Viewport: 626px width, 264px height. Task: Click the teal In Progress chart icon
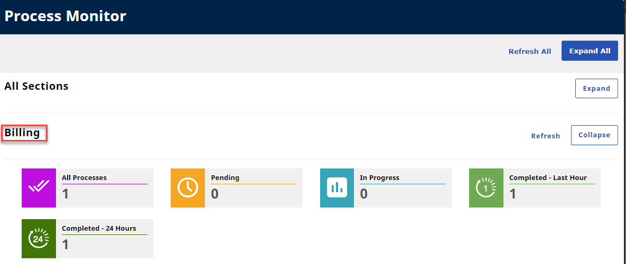[337, 188]
